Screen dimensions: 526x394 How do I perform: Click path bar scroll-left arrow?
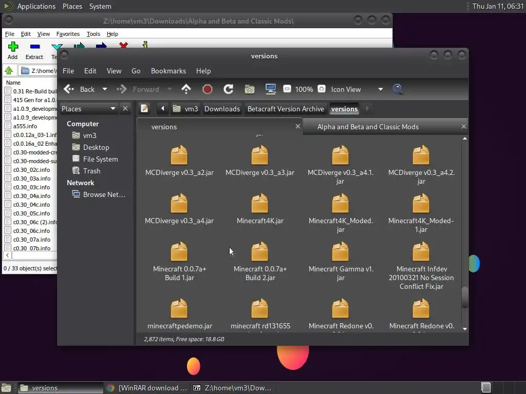pos(163,109)
